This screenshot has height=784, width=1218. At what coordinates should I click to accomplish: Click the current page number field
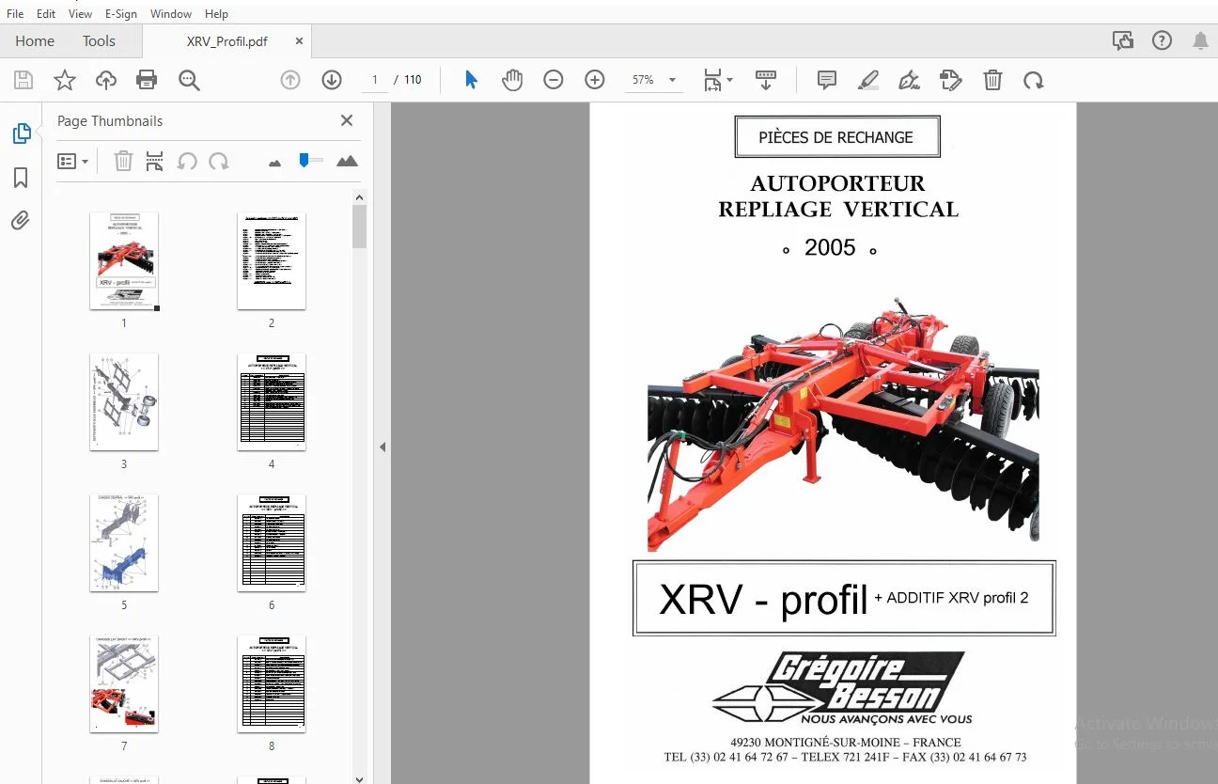(x=375, y=80)
